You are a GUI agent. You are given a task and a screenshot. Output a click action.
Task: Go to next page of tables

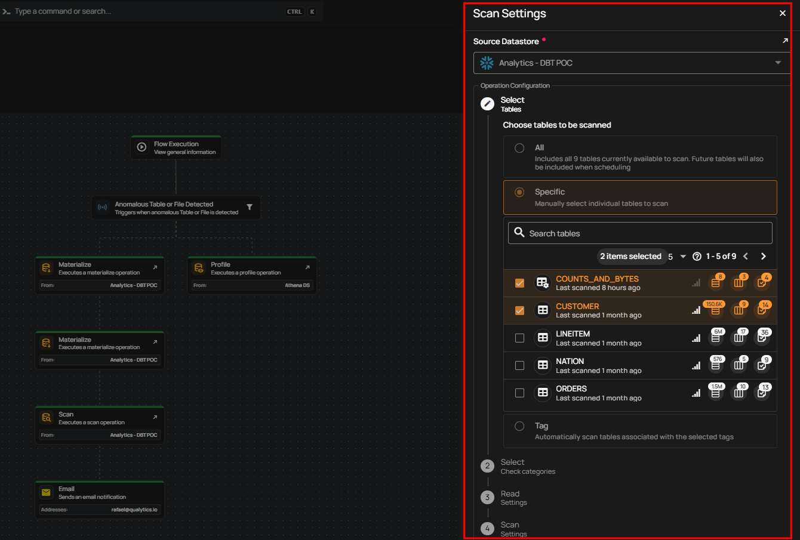tap(764, 257)
